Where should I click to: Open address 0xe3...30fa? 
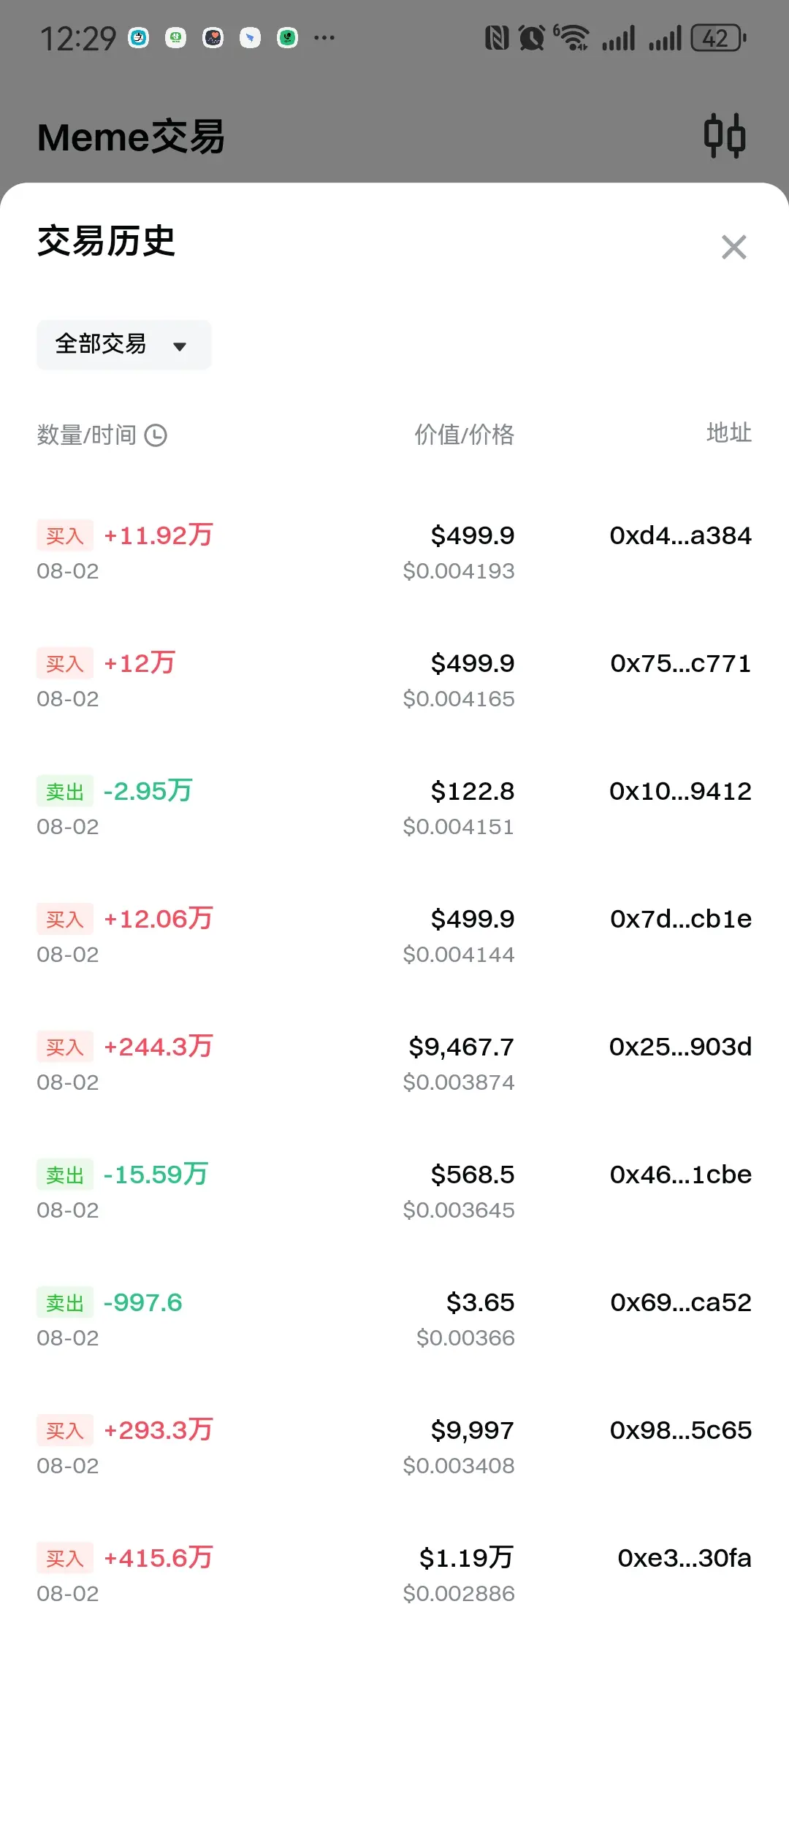pos(684,1558)
